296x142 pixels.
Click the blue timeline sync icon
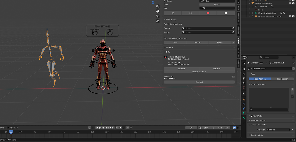[x=235, y=128]
